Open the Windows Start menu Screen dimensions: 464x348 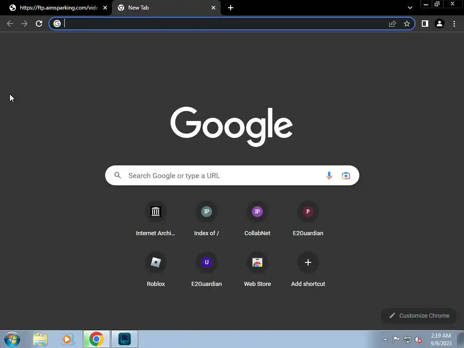point(12,339)
